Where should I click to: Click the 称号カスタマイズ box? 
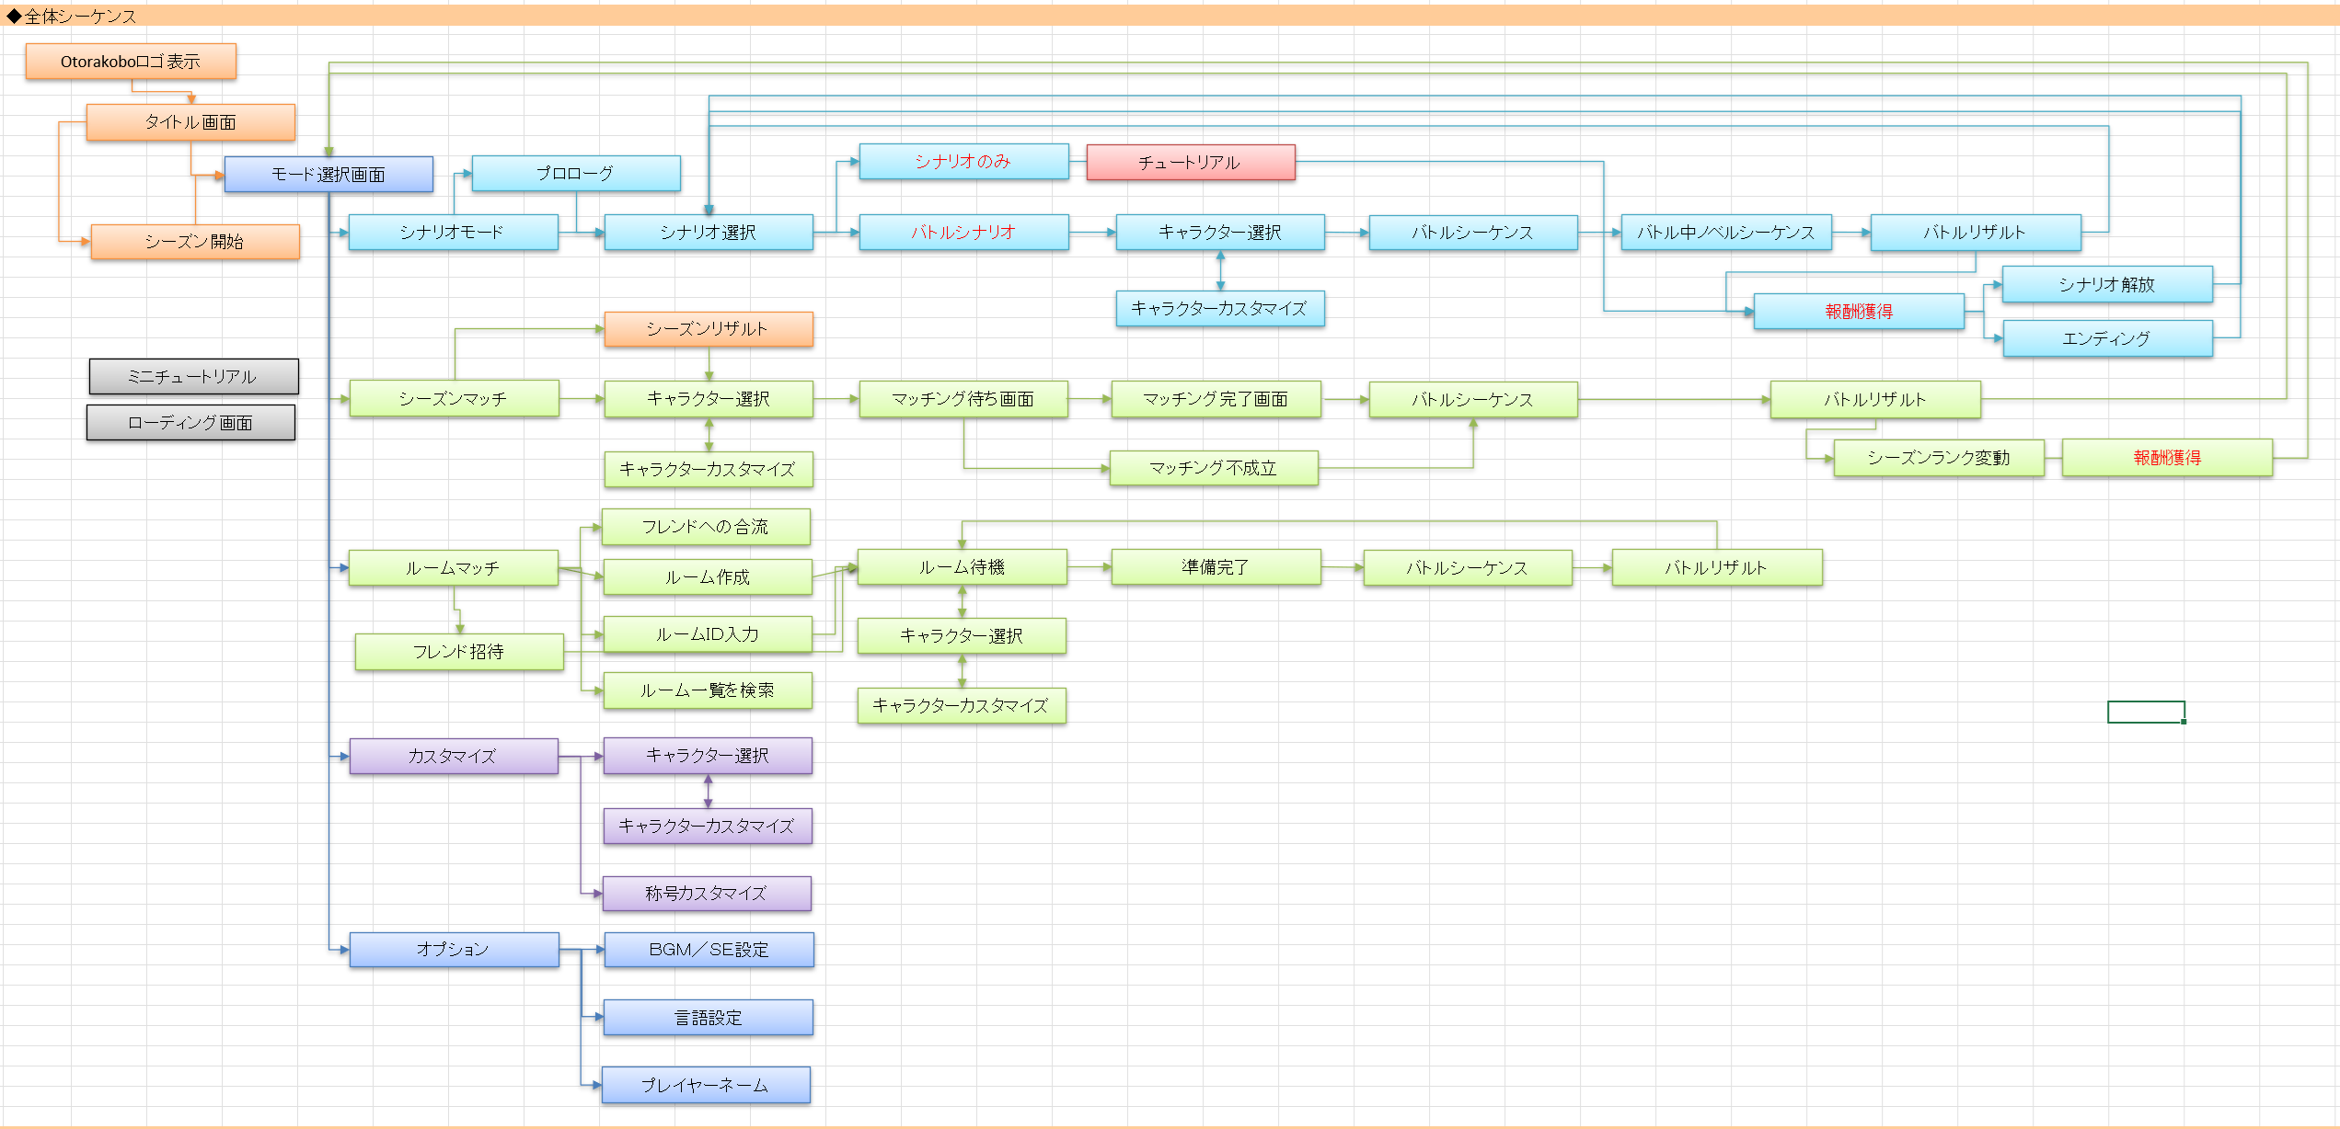(707, 894)
